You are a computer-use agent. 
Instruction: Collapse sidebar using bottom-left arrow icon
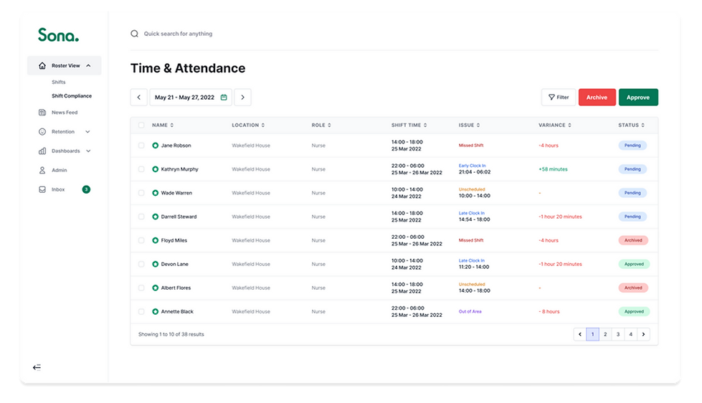pos(37,367)
